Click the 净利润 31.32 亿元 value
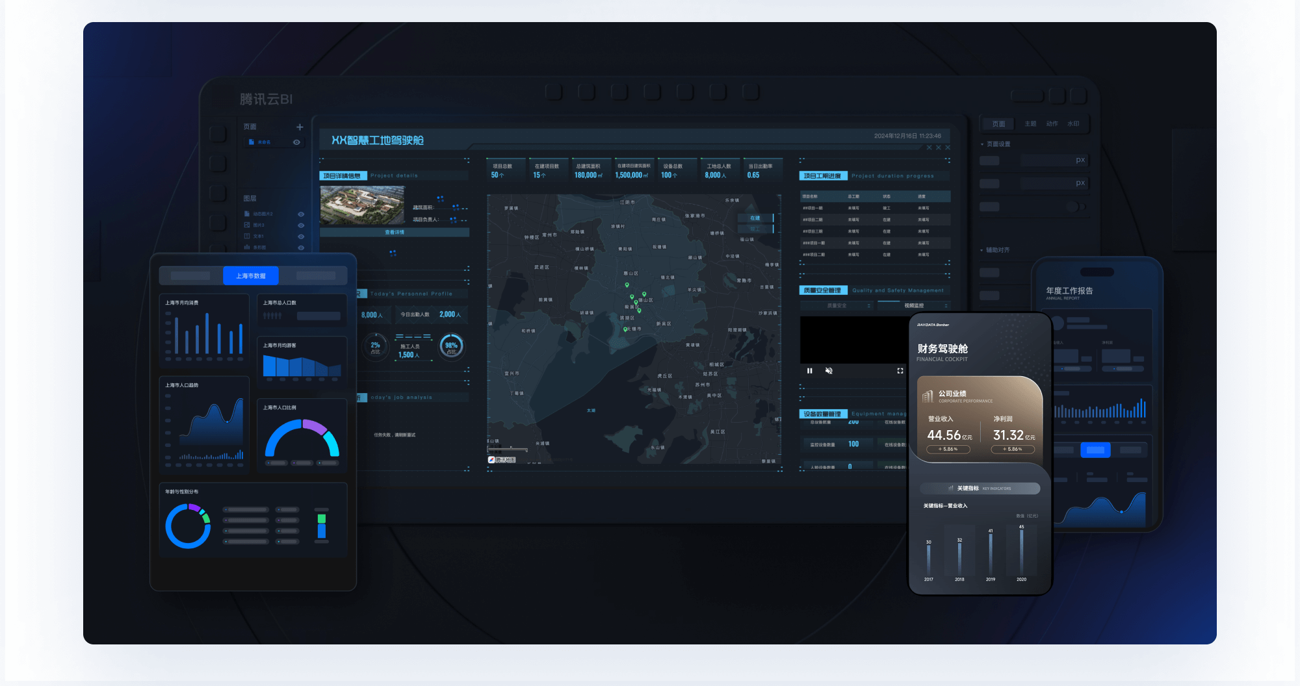The width and height of the screenshot is (1300, 686). pyautogui.click(x=1014, y=435)
